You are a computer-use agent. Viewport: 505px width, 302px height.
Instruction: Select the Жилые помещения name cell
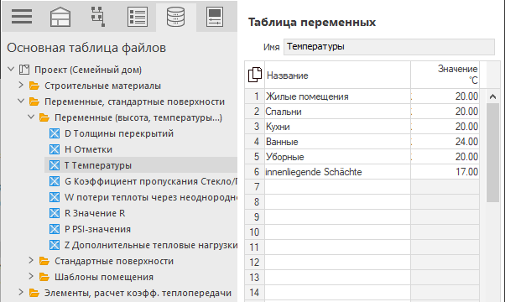click(337, 96)
